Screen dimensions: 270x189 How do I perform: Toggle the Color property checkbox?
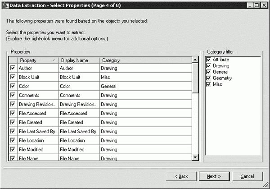coord(13,86)
